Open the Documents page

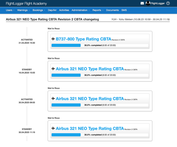[112, 10]
